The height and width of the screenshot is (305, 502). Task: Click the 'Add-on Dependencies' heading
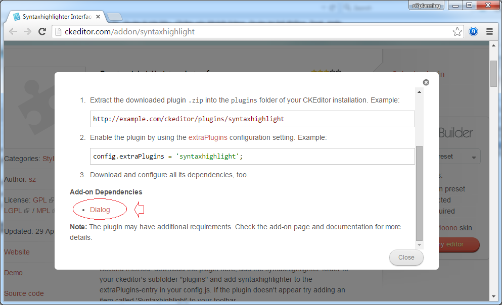click(106, 192)
